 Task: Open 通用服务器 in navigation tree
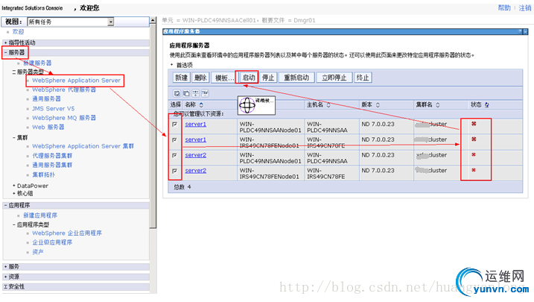46,99
